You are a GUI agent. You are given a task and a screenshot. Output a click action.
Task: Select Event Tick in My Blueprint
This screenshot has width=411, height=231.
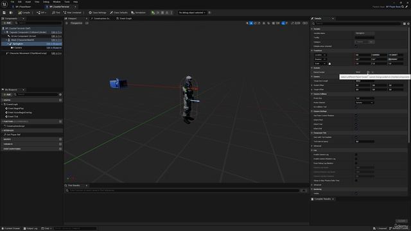(13, 117)
